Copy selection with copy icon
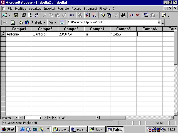 click(x=51, y=15)
